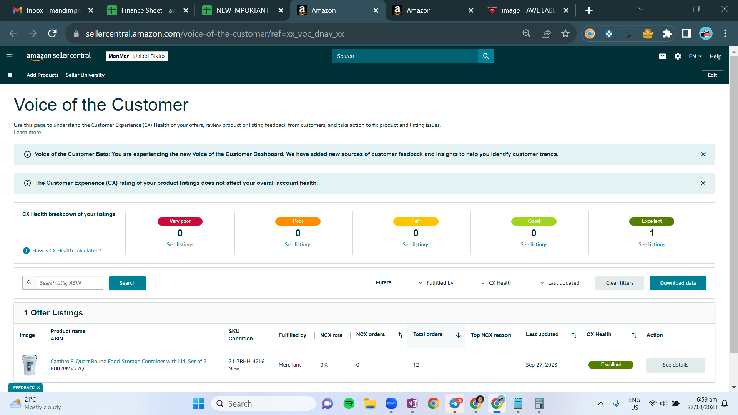Click the Seller Central header search box
This screenshot has width=738, height=415.
point(405,56)
